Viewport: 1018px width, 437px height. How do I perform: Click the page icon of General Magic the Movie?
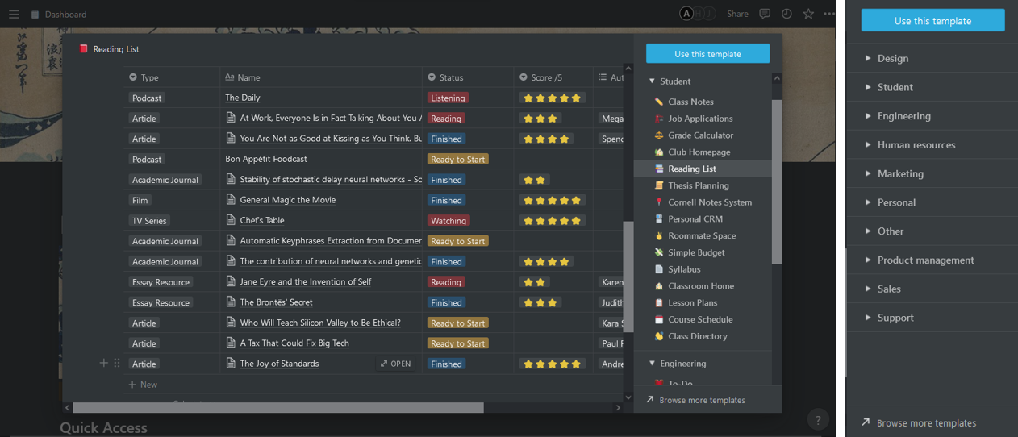point(232,200)
